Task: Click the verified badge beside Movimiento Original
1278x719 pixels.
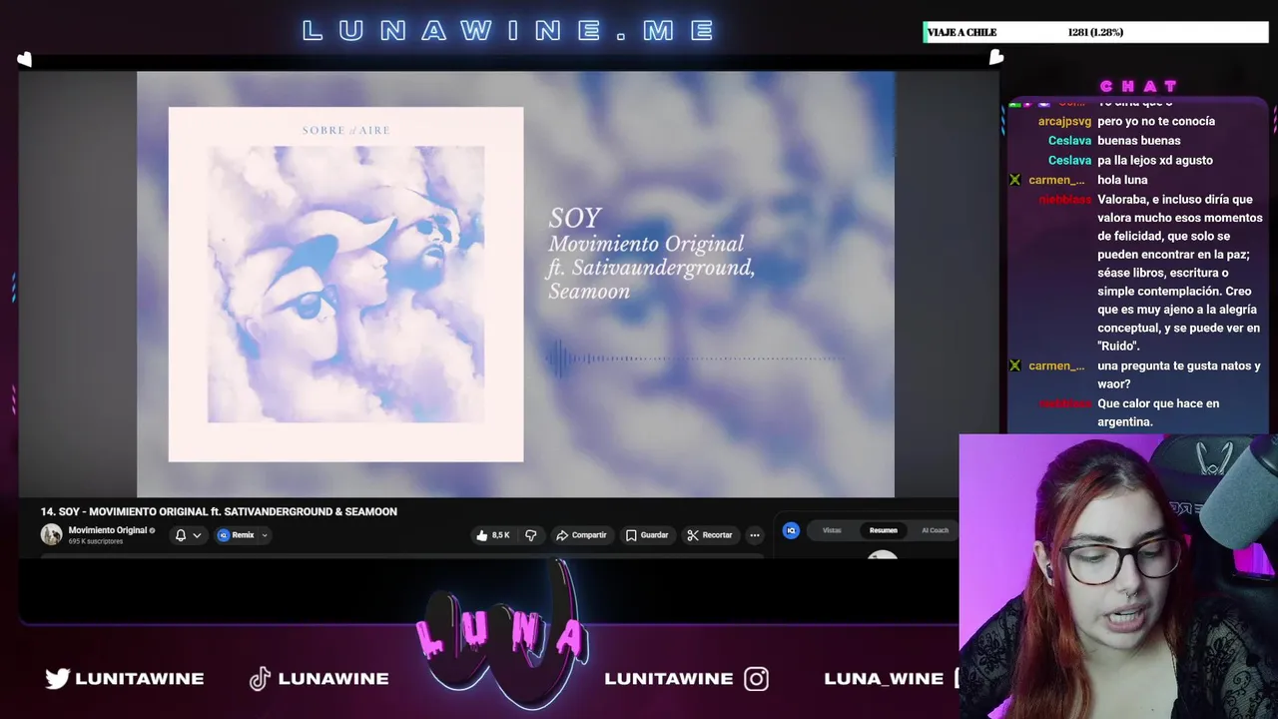Action: [x=152, y=530]
